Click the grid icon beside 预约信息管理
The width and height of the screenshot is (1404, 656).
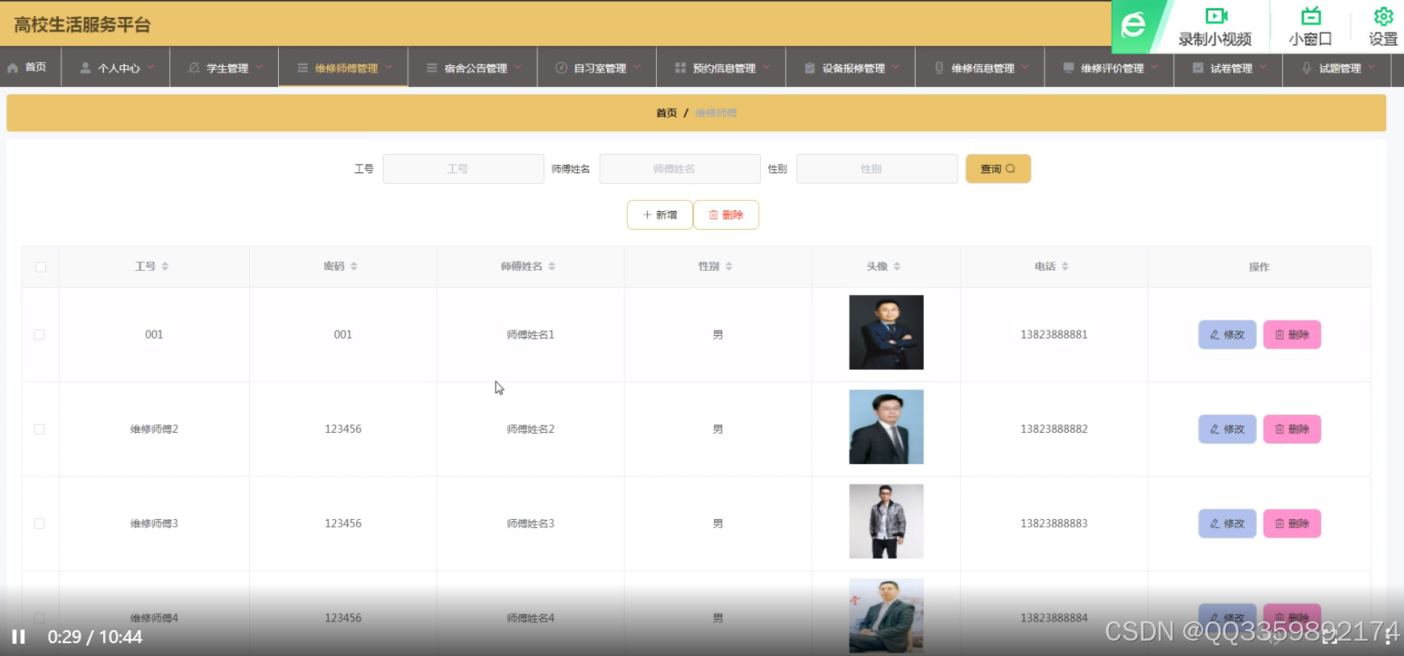coord(680,68)
